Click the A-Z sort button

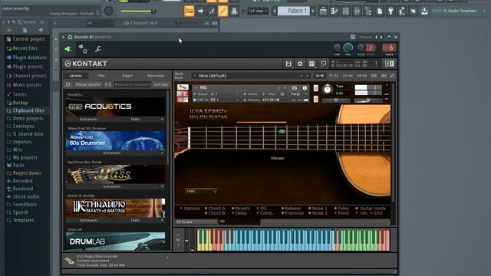click(107, 84)
